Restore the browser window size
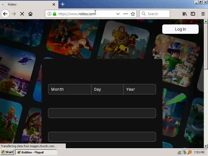This screenshot has width=208, height=156. click(200, 2)
